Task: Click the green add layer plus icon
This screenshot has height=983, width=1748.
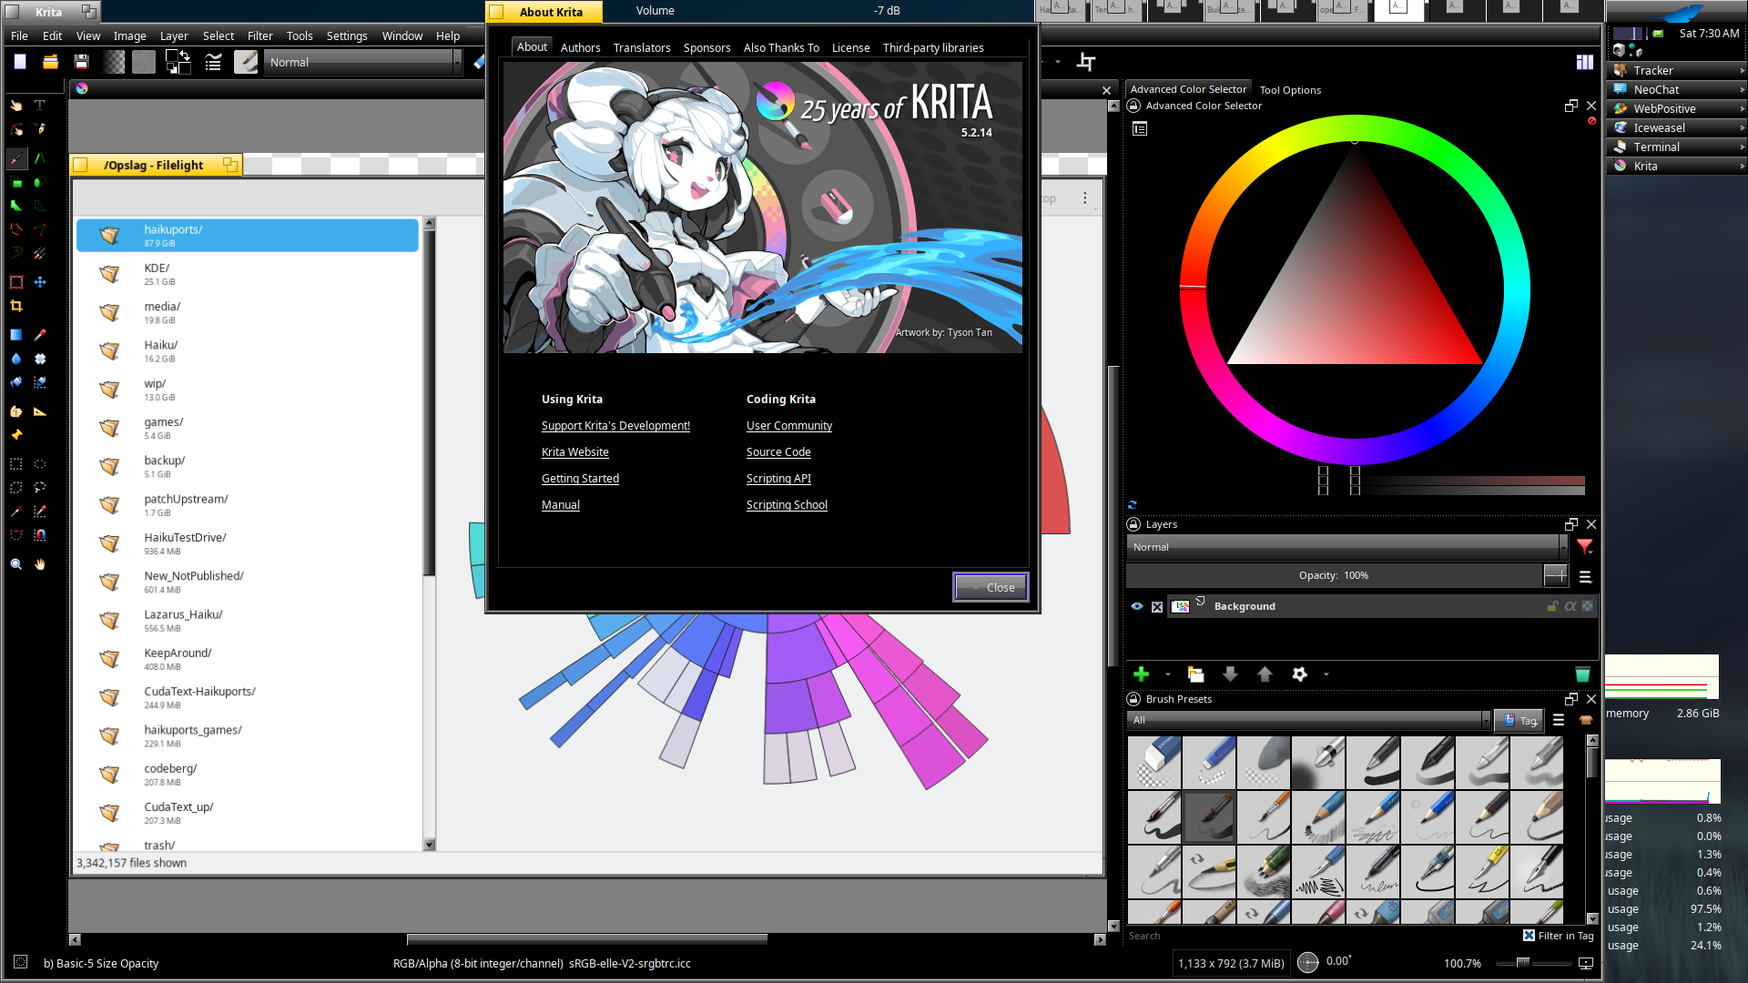Action: [1141, 674]
